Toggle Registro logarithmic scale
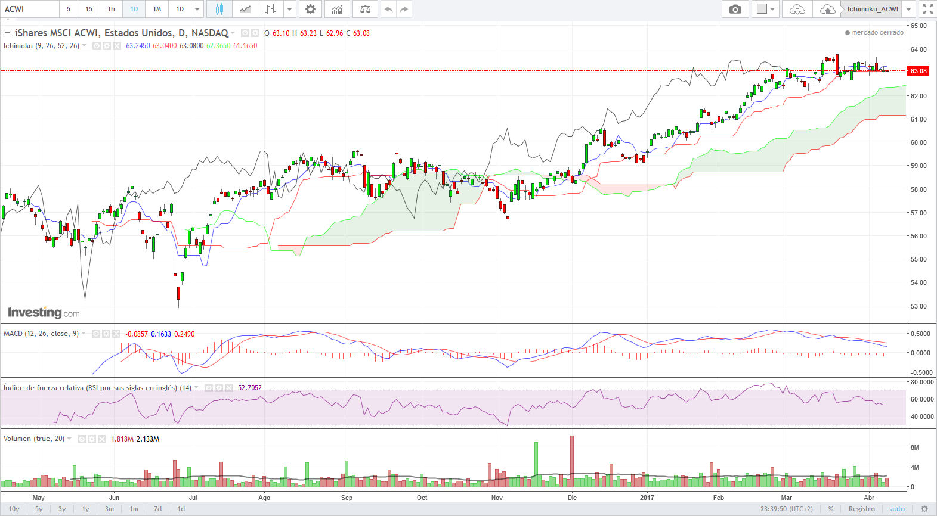The height and width of the screenshot is (516, 937). click(862, 509)
